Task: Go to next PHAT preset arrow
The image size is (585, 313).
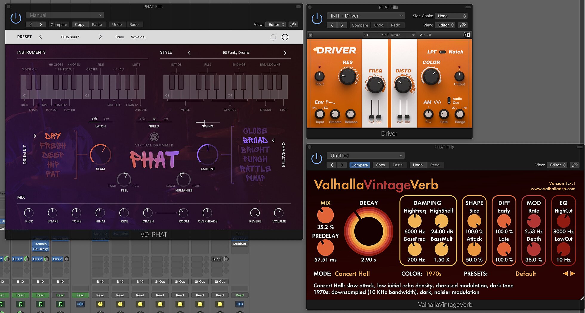Action: 100,37
